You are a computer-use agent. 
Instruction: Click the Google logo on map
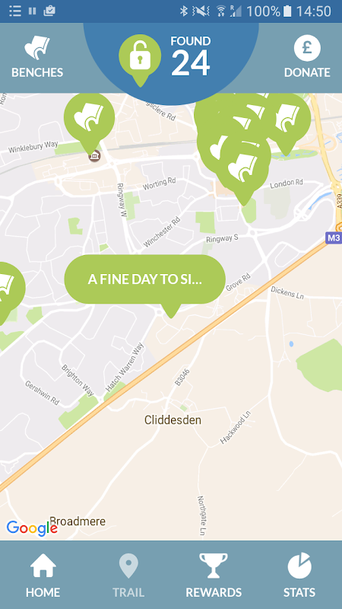(32, 528)
